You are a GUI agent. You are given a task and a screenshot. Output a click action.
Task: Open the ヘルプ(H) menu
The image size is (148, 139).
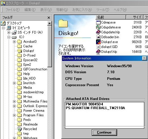pyautogui.click(x=120, y=10)
